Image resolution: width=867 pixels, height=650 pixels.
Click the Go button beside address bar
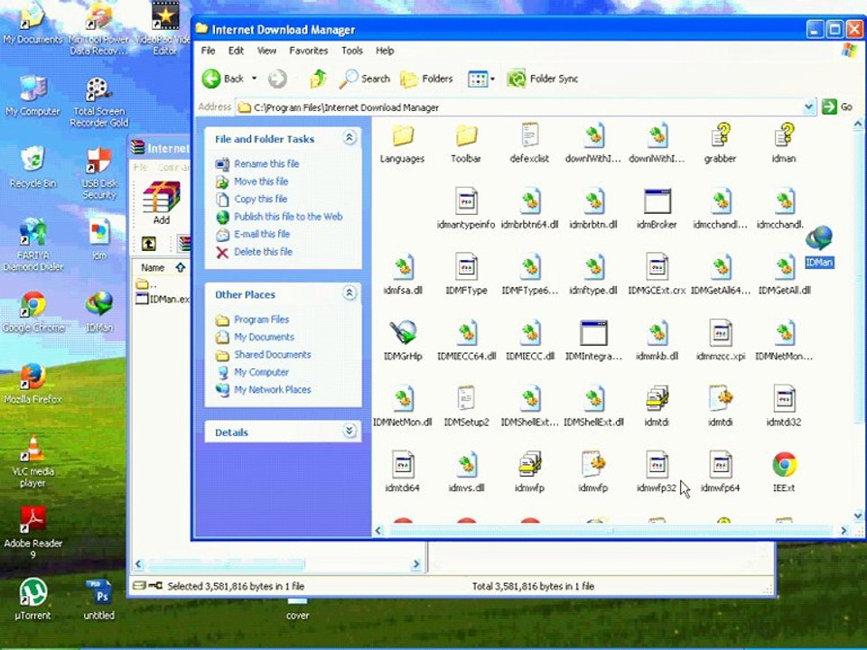pos(837,107)
